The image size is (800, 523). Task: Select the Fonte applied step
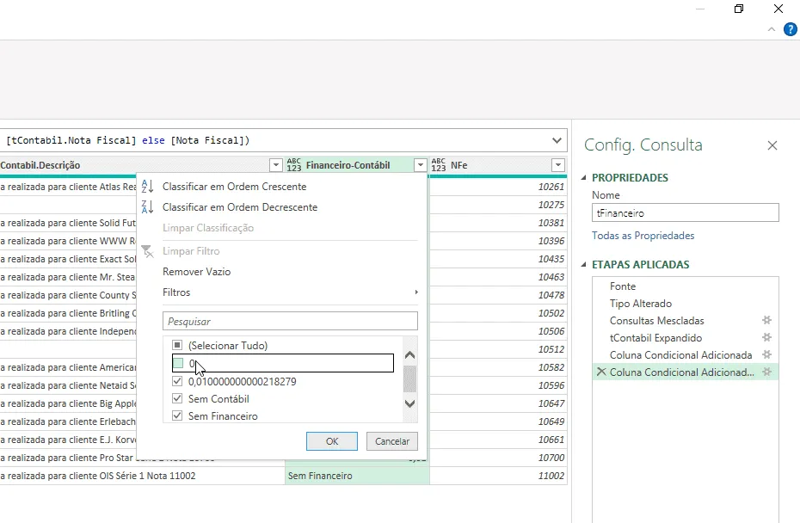coord(623,286)
